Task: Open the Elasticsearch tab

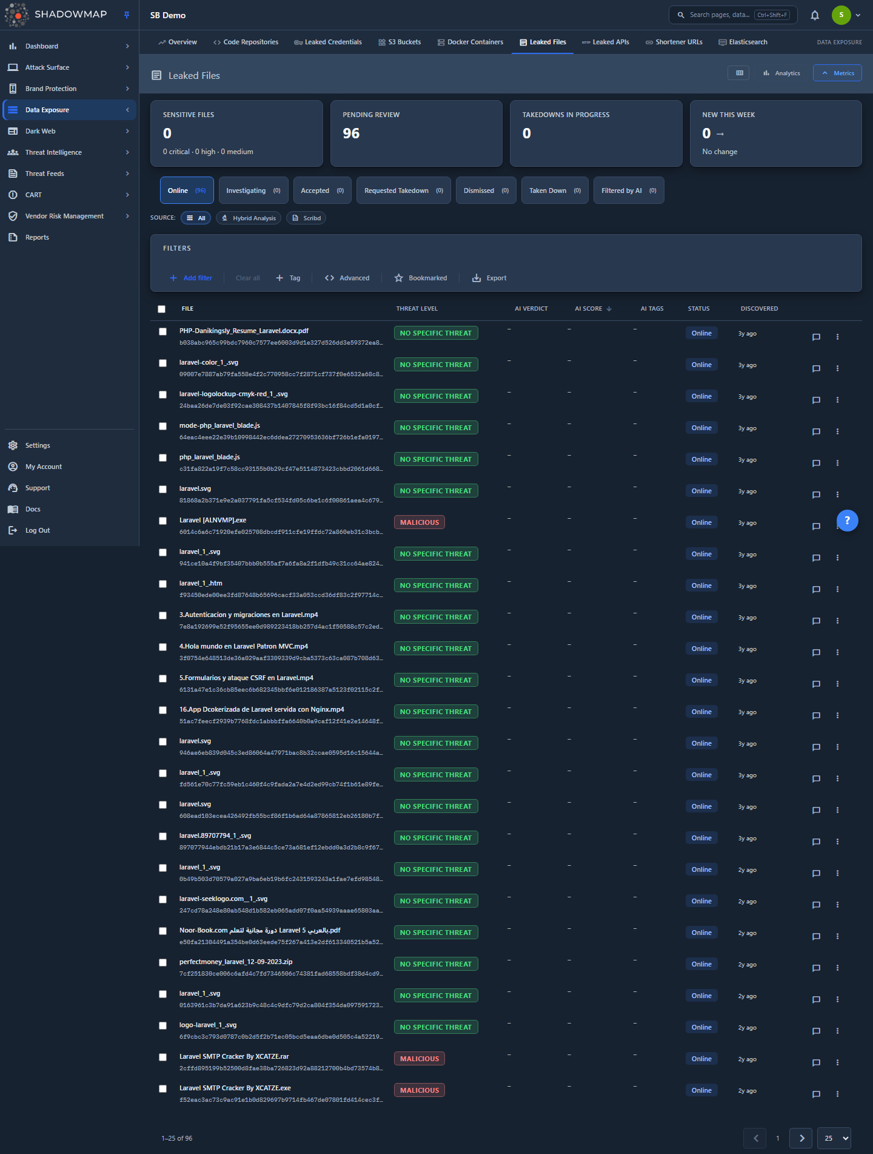Action: (x=743, y=42)
